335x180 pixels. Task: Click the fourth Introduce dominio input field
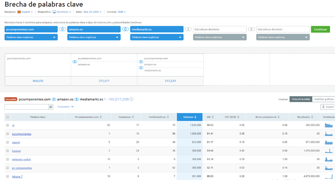click(x=220, y=29)
